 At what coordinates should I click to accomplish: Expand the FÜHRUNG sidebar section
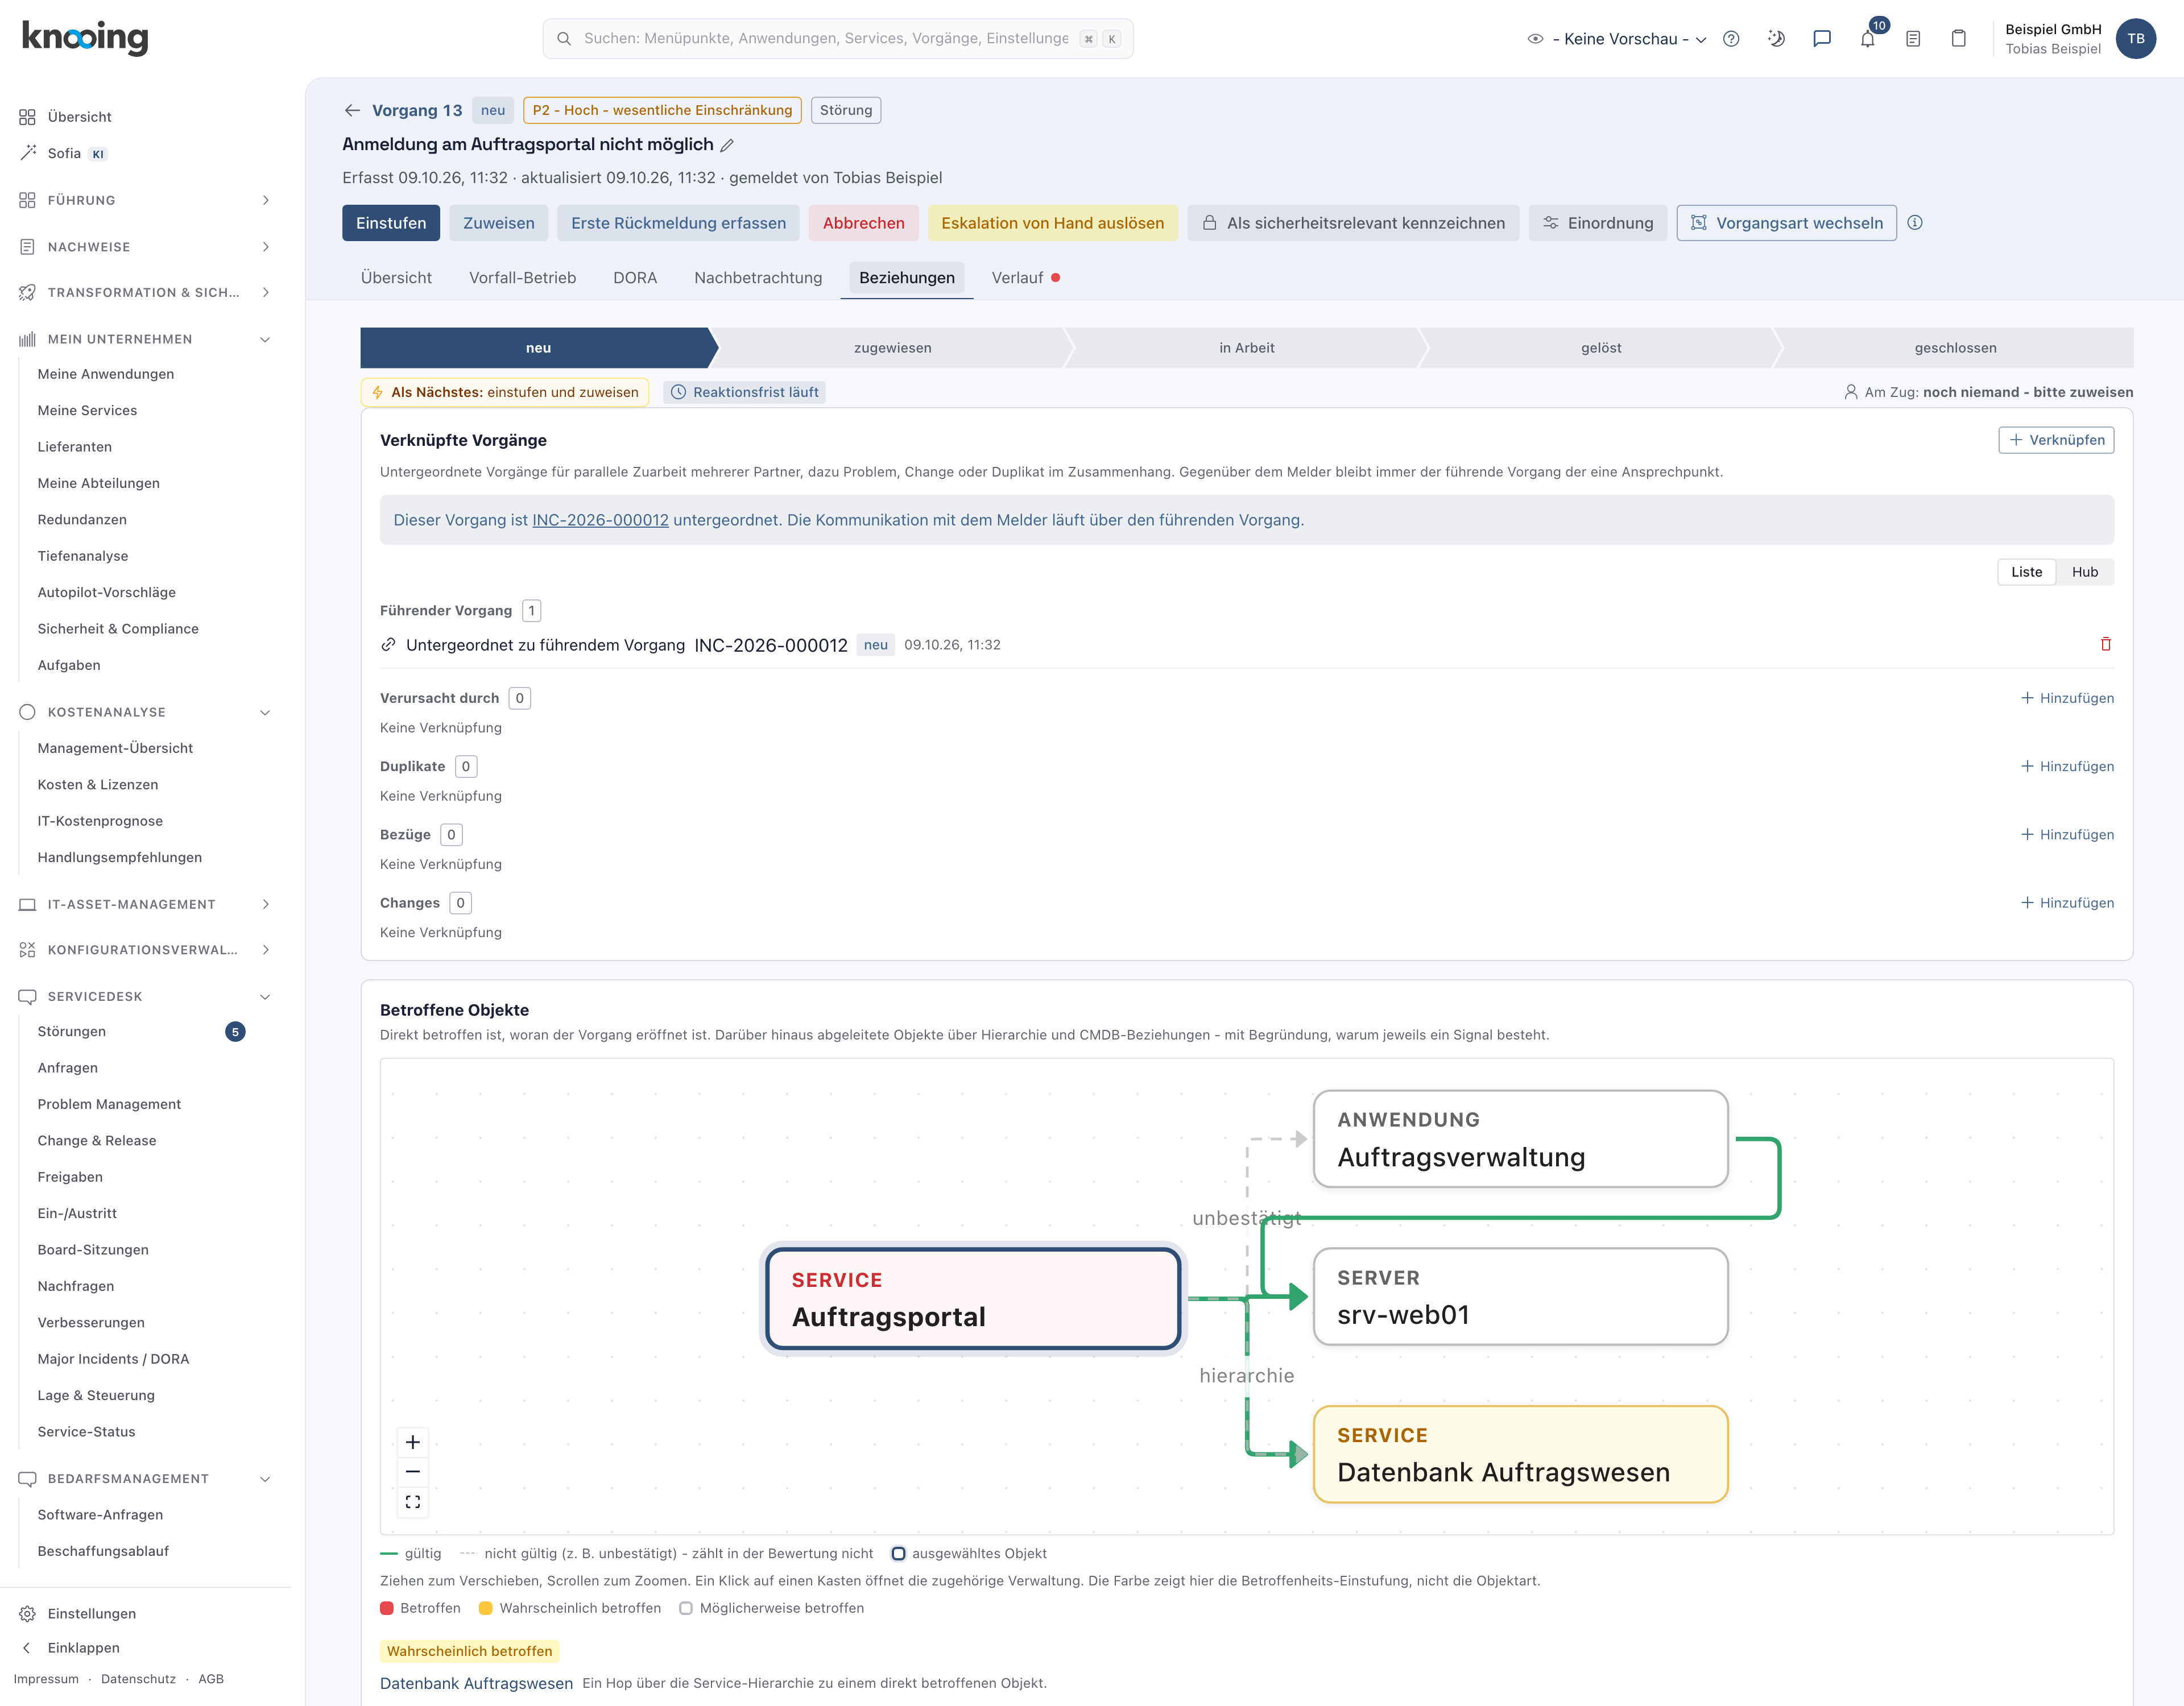coord(145,200)
